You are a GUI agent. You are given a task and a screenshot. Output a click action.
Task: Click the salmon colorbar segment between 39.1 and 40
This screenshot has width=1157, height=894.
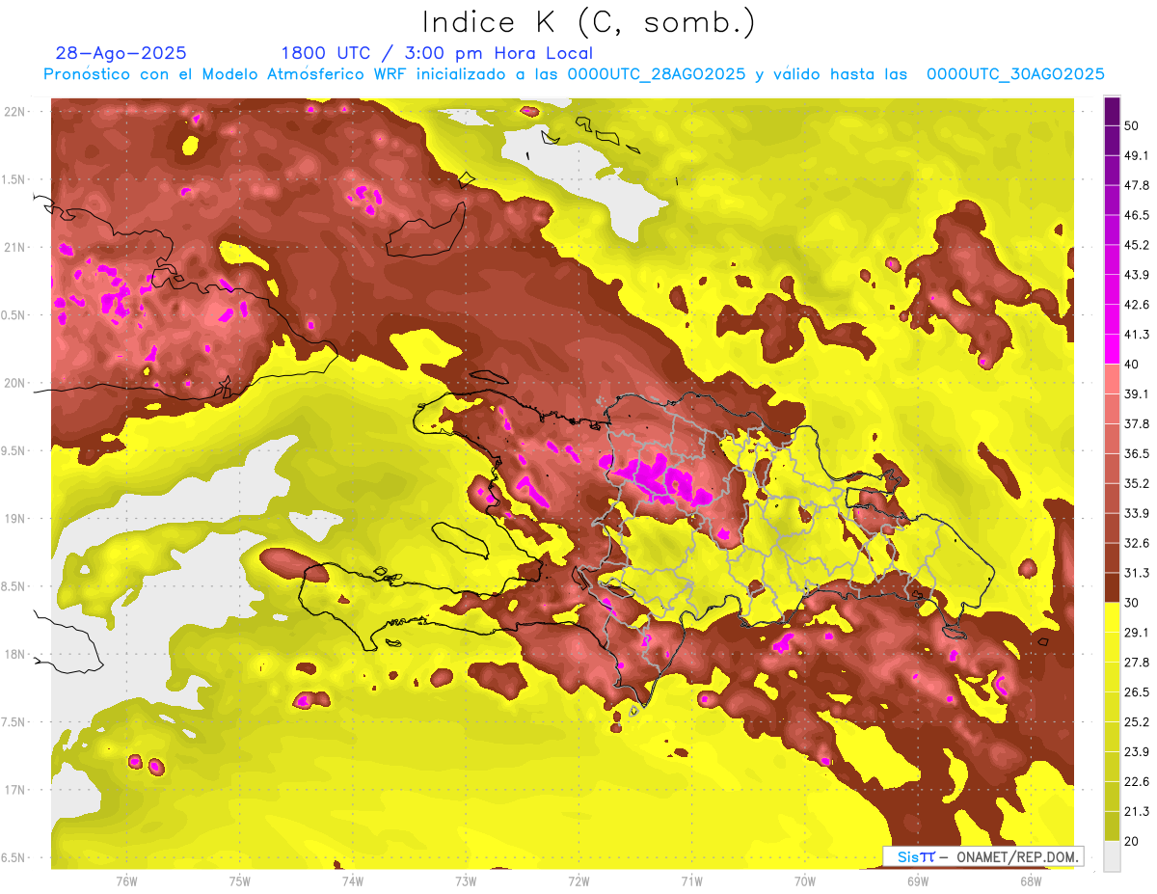point(1113,379)
